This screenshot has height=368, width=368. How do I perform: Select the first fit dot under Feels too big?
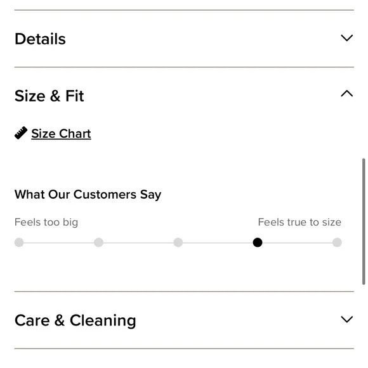click(x=19, y=242)
